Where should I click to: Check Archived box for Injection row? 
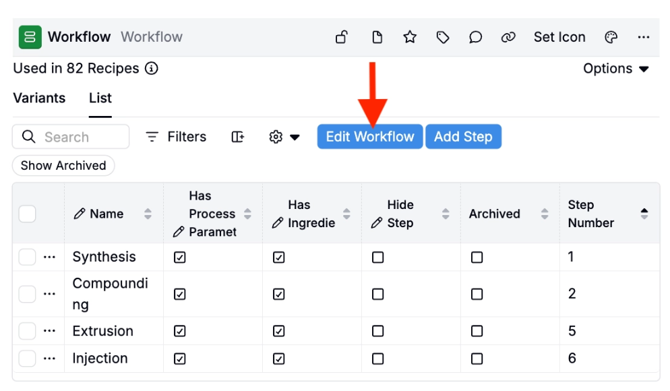coord(477,359)
